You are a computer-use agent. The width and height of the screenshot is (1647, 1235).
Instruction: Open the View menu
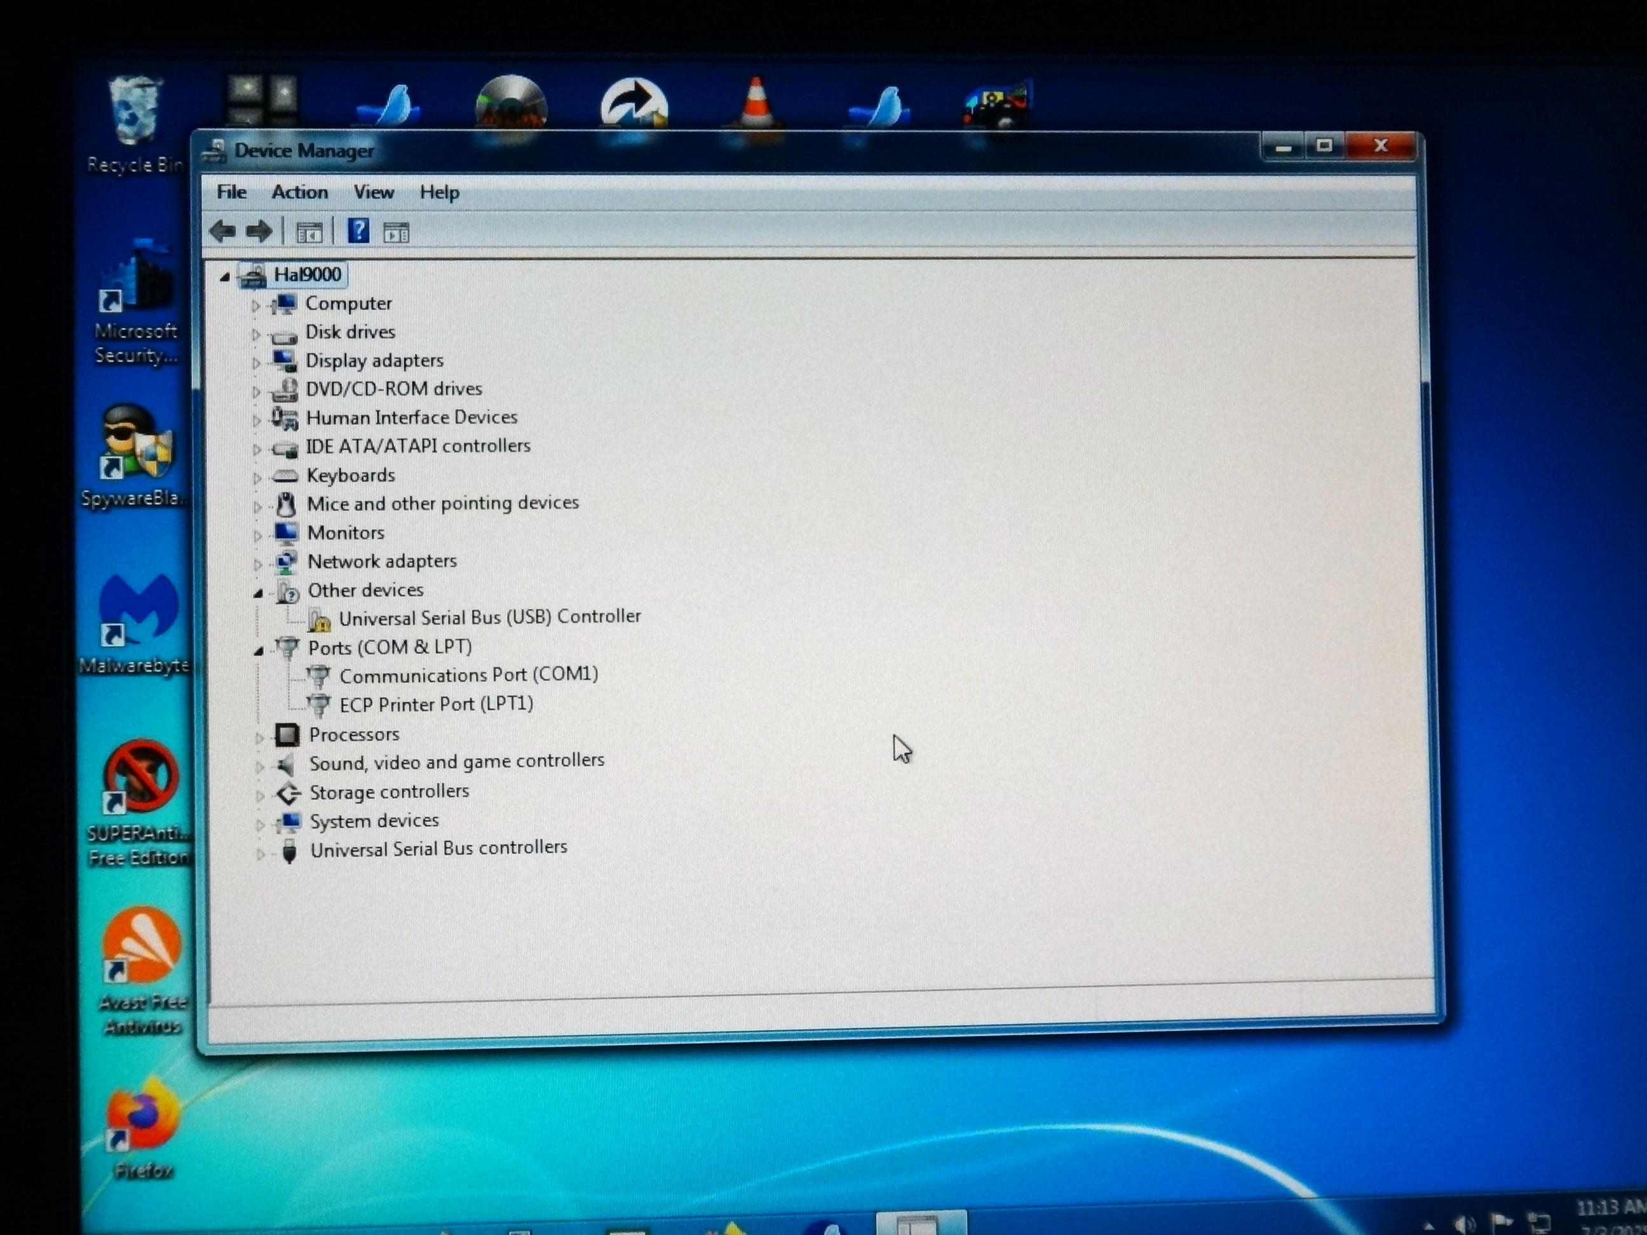373,192
